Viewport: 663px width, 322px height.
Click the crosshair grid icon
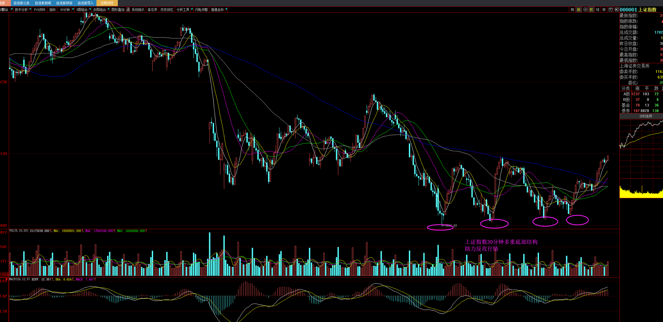tap(585, 10)
